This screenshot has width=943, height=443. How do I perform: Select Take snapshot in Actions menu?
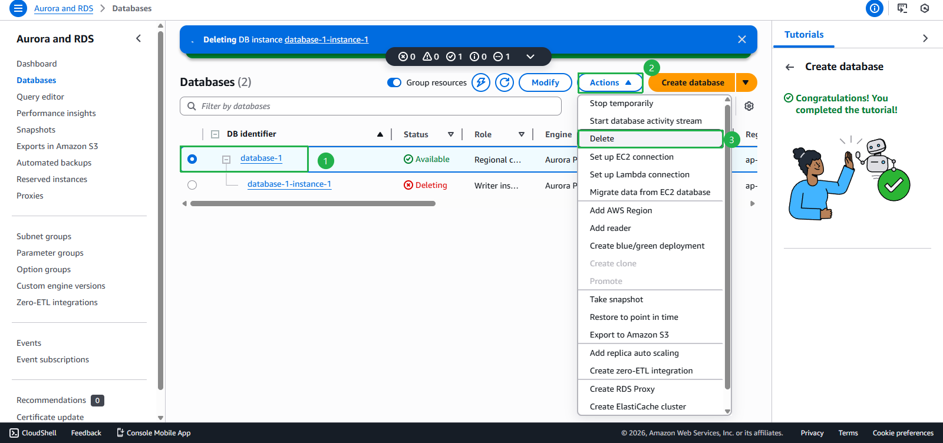coord(616,299)
